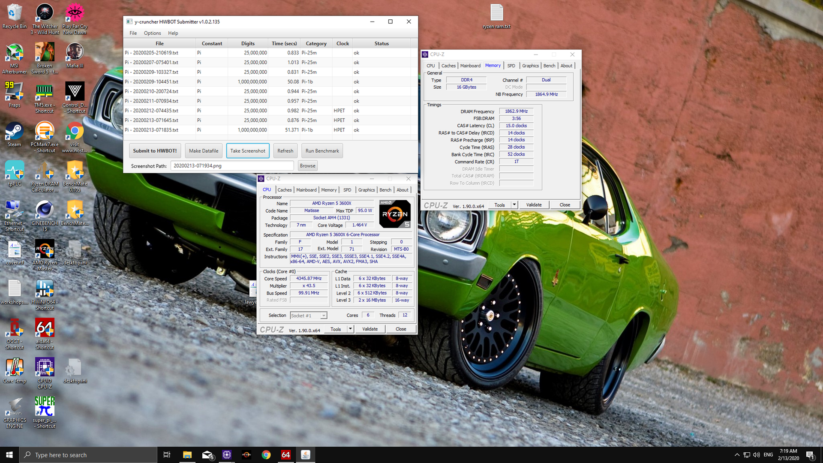
Task: Click the AIDA64 taskbar icon
Action: tap(286, 455)
